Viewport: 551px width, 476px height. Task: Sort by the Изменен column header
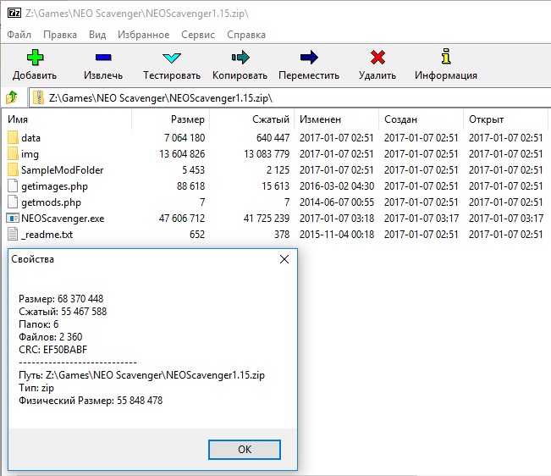(336, 119)
